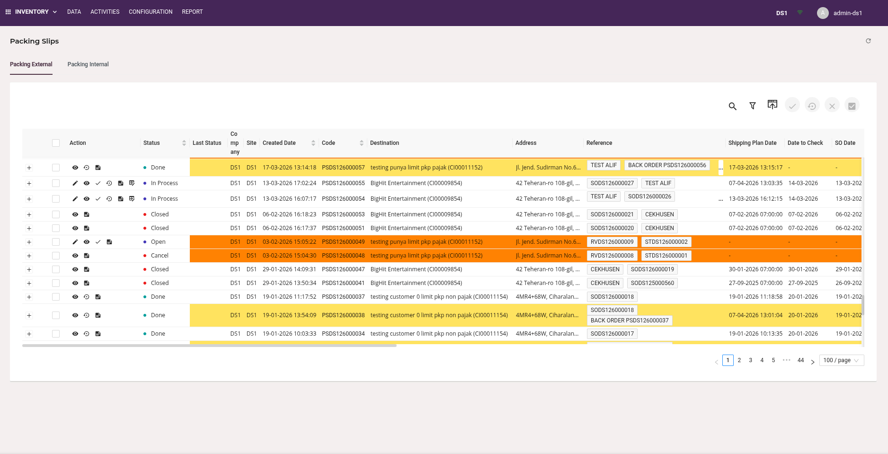Screen dimensions: 888x454
Task: Click history icon for PSDS126000037
Action: tap(87, 297)
